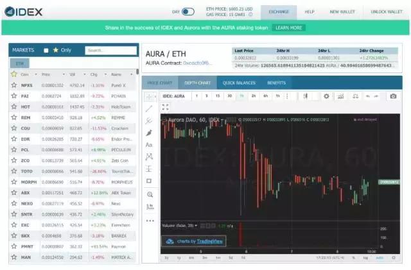The height and width of the screenshot is (270, 411).
Task: Sort markets by Vol column arrow
Action: [x=84, y=74]
